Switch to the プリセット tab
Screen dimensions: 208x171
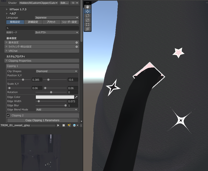51,22
